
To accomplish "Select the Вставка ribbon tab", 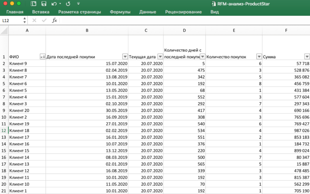I will (41, 12).
